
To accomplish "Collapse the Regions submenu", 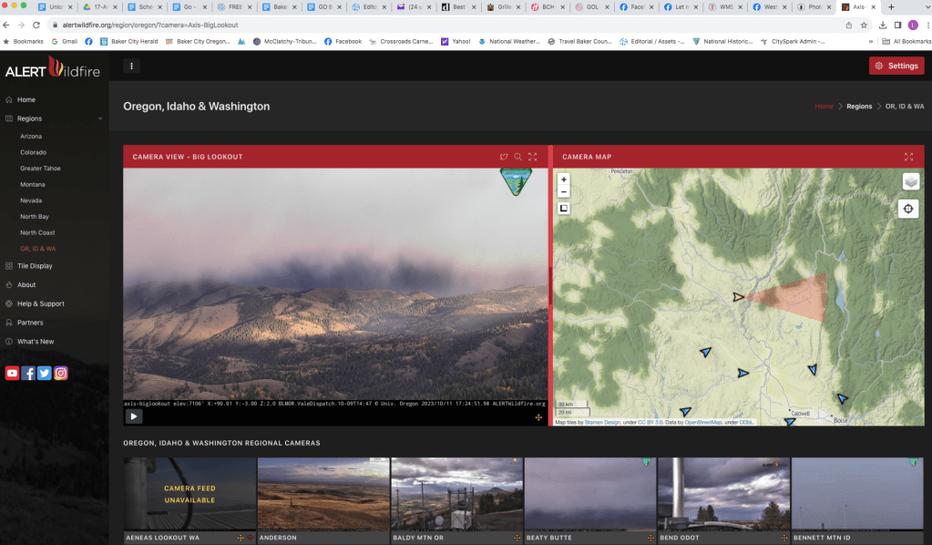I will tap(100, 118).
